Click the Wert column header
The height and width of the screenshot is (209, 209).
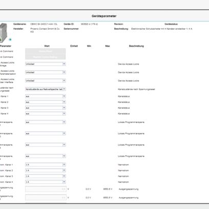point(47,46)
